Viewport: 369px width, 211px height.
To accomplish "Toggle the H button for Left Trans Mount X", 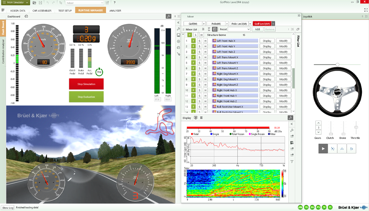I will pos(205,57).
